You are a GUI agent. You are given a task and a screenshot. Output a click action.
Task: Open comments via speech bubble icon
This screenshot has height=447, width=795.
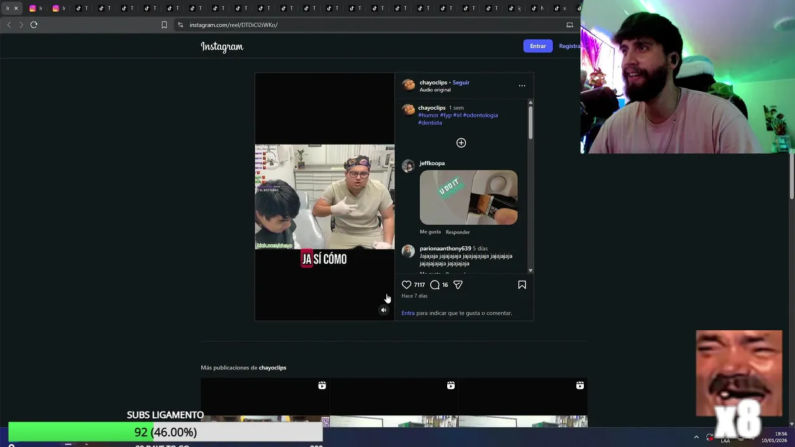click(435, 285)
